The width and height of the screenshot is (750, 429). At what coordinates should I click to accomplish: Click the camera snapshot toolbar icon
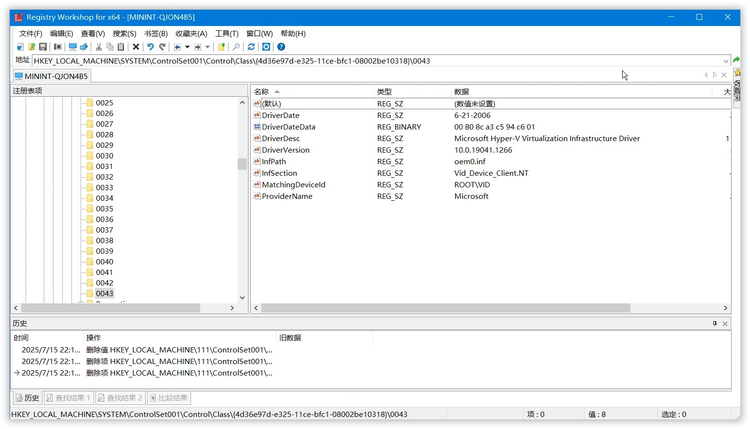coord(58,47)
